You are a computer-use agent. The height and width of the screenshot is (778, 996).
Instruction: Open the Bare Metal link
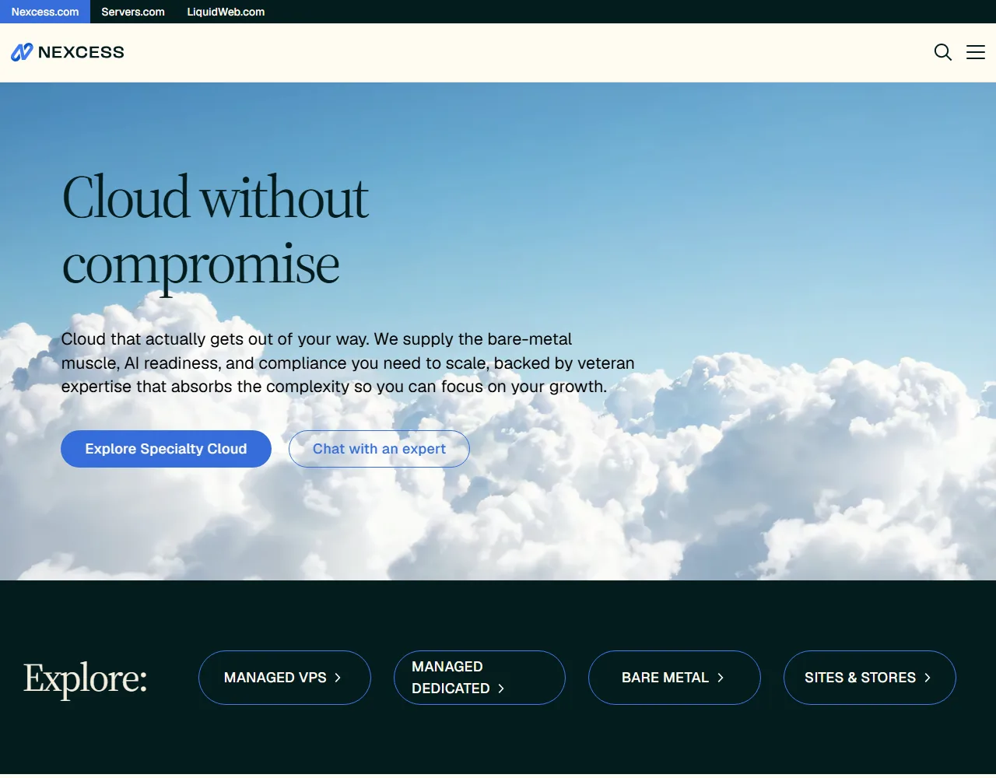pos(675,678)
